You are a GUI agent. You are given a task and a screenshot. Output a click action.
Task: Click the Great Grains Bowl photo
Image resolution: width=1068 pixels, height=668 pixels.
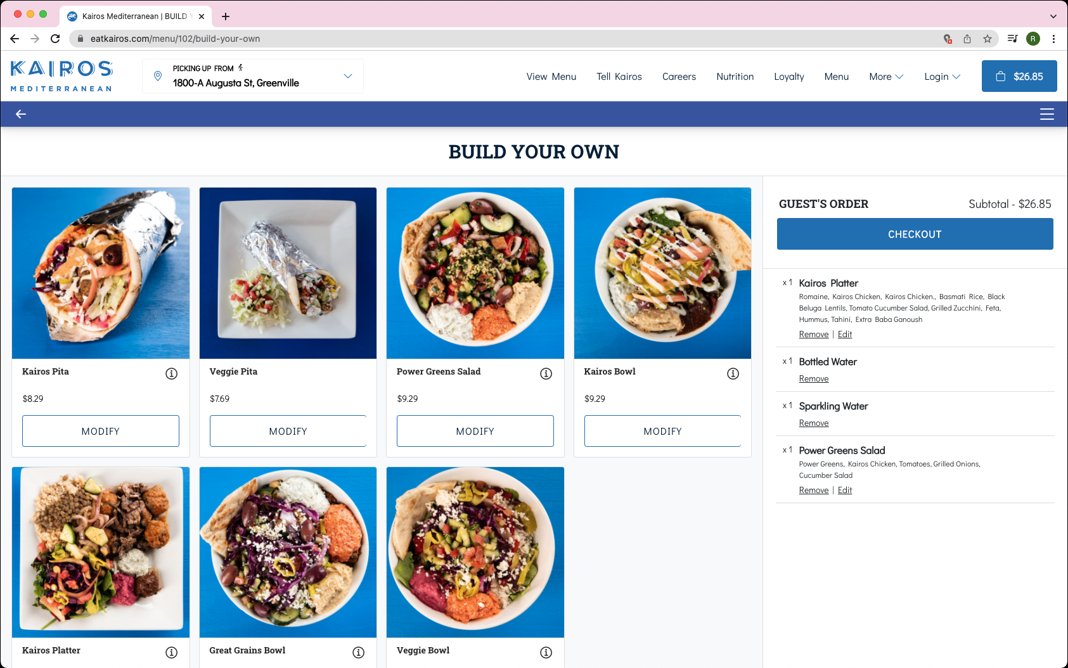tap(288, 553)
